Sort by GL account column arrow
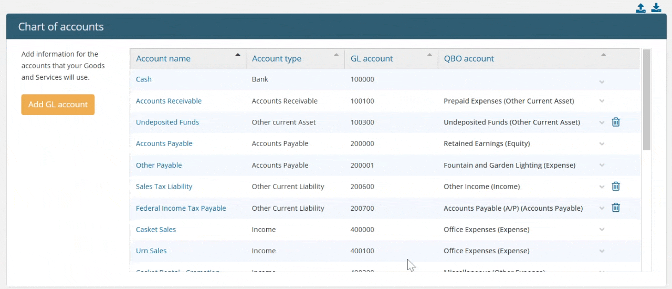672x289 pixels. pyautogui.click(x=429, y=55)
